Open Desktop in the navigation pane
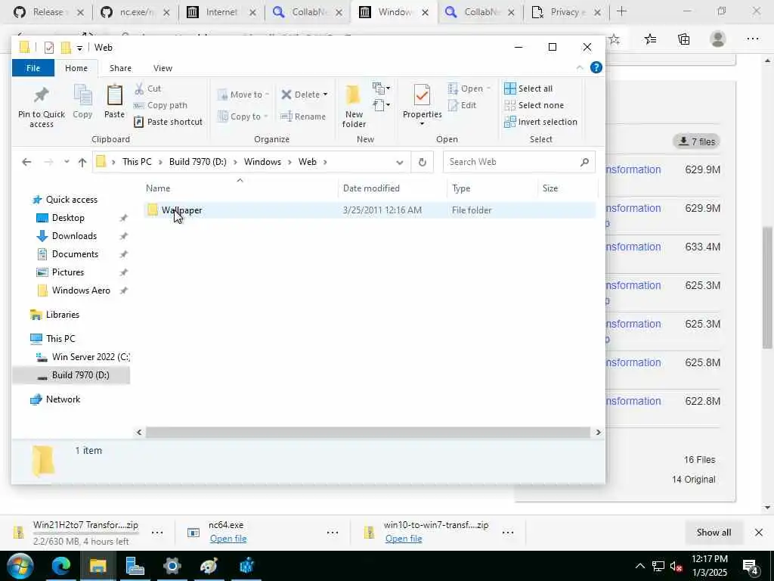The width and height of the screenshot is (774, 581). point(60,218)
